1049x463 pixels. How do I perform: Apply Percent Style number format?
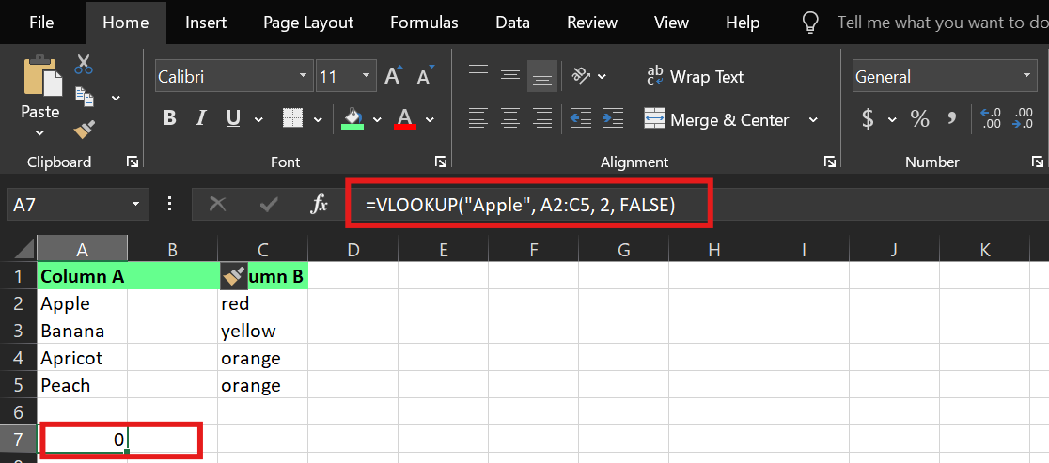(x=919, y=119)
